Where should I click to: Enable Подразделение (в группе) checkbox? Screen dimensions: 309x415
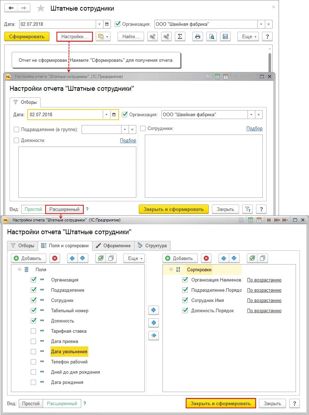pos(16,129)
